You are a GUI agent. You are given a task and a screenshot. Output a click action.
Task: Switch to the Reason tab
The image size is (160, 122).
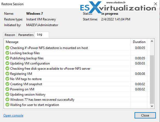(x=10, y=35)
